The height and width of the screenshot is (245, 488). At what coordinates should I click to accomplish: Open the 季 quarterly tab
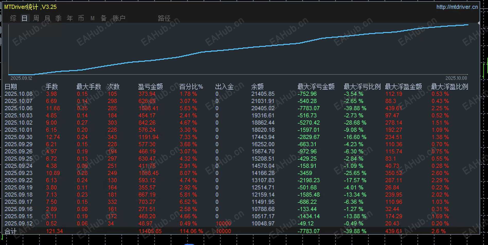(x=58, y=18)
